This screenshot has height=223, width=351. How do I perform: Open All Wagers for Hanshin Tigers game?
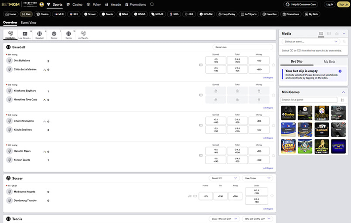(x=268, y=168)
